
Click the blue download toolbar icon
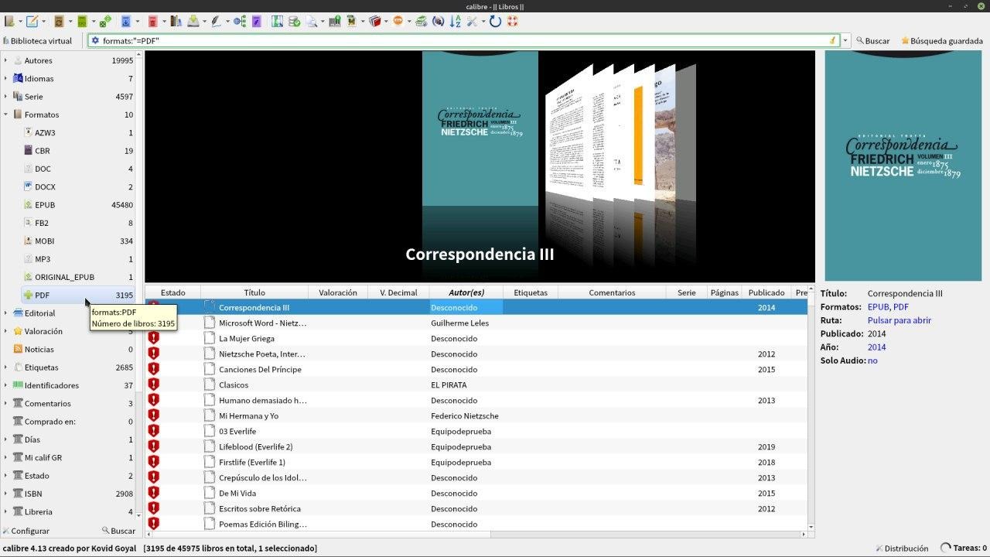(126, 21)
